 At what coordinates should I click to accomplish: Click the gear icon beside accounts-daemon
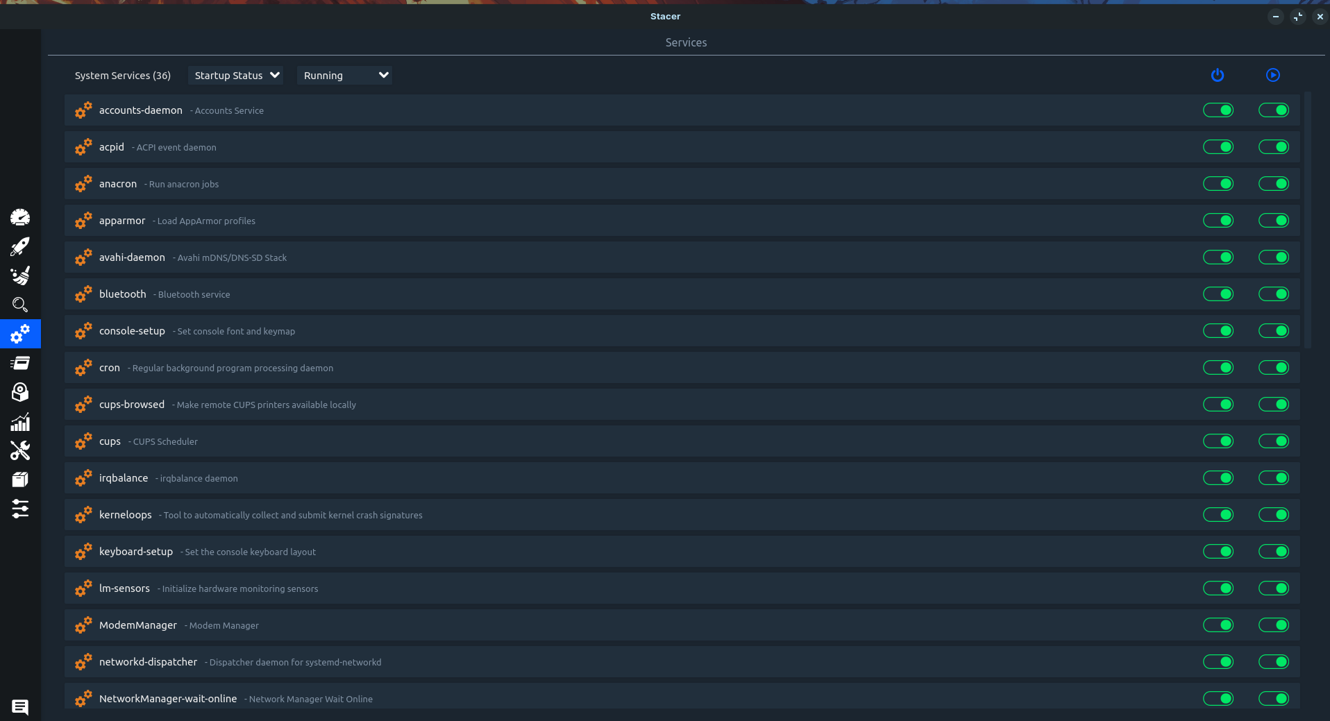pos(83,110)
